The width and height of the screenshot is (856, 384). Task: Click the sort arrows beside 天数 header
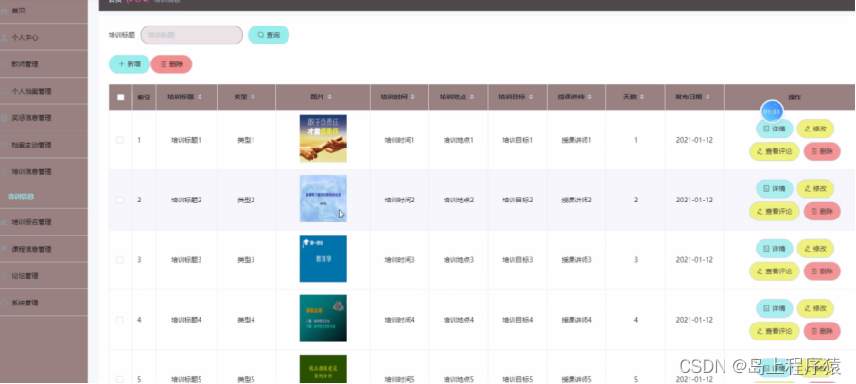pyautogui.click(x=642, y=97)
